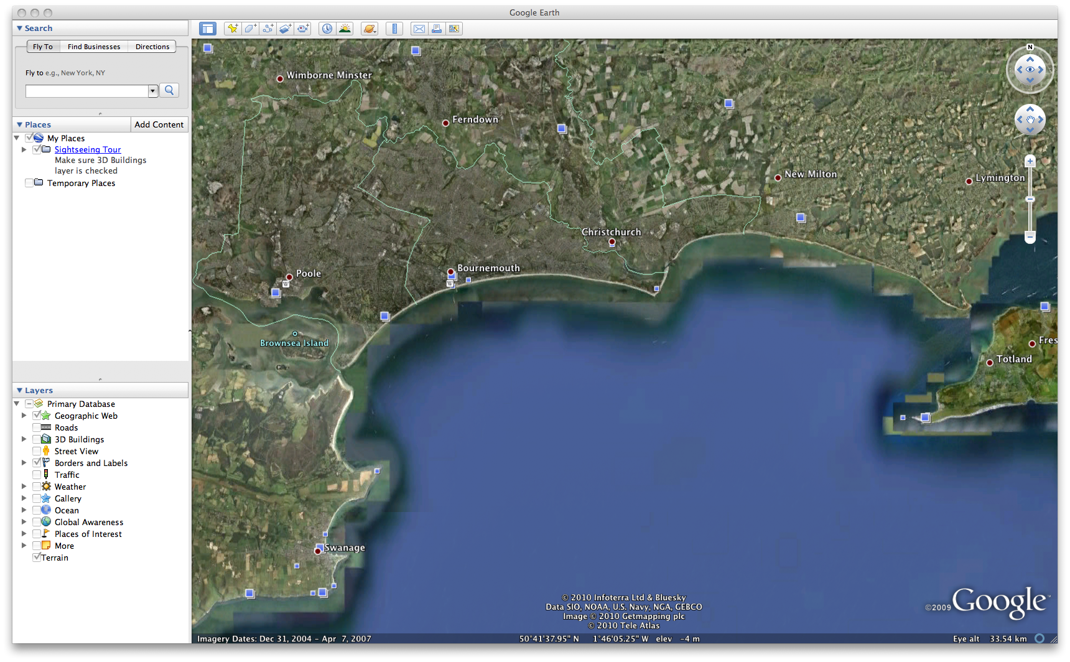This screenshot has width=1070, height=662.
Task: Select the Add Polygon tool
Action: [x=250, y=29]
